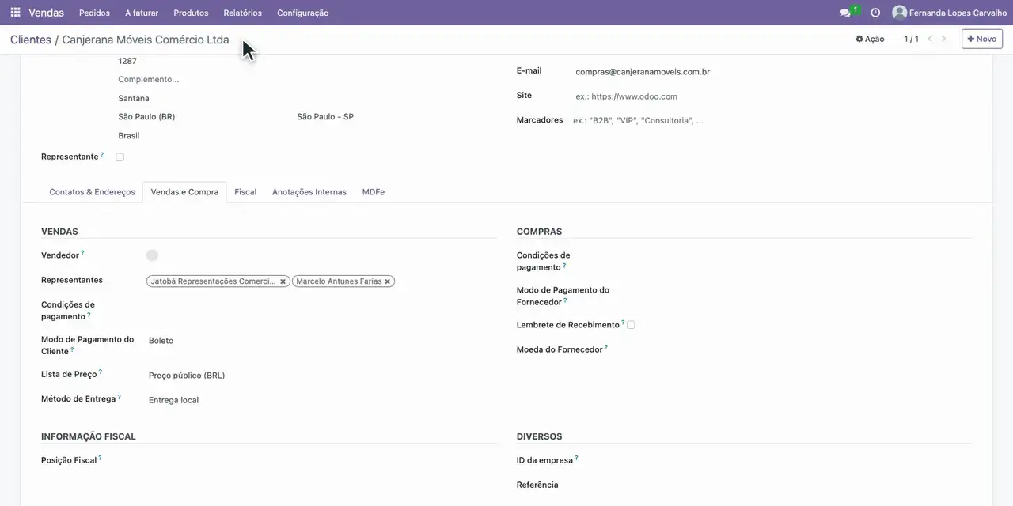1013x506 pixels.
Task: Click the Complemento address field
Action: coord(306,80)
